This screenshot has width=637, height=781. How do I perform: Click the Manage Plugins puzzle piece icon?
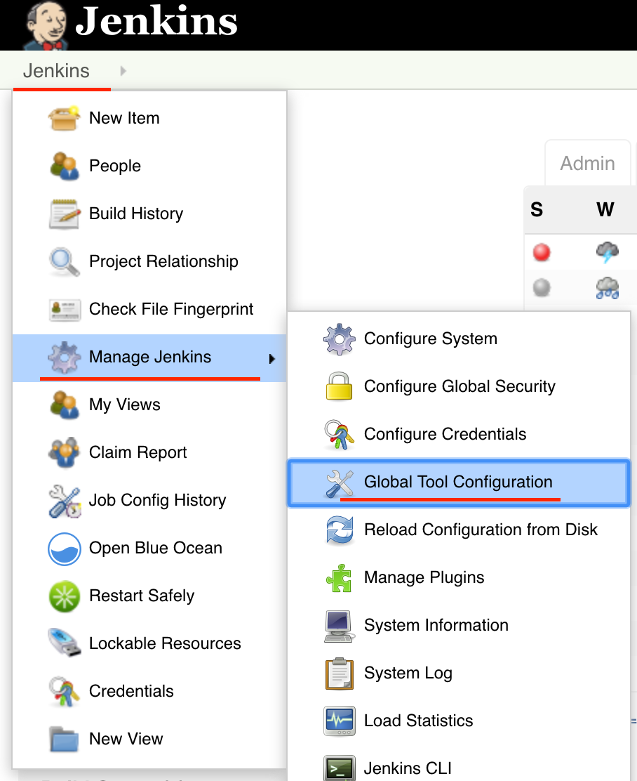tap(340, 577)
